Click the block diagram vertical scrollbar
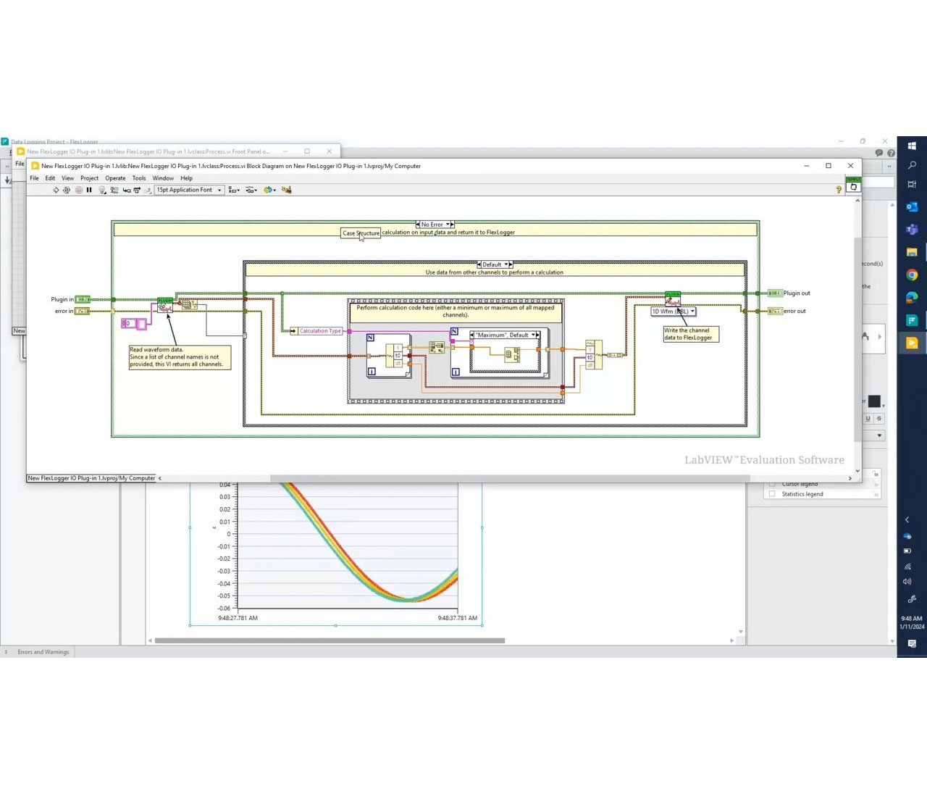The image size is (927, 794). pos(857,340)
